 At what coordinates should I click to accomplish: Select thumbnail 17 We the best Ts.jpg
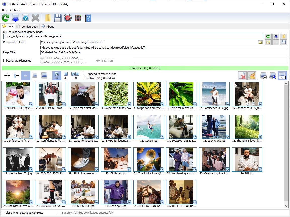click(18, 159)
